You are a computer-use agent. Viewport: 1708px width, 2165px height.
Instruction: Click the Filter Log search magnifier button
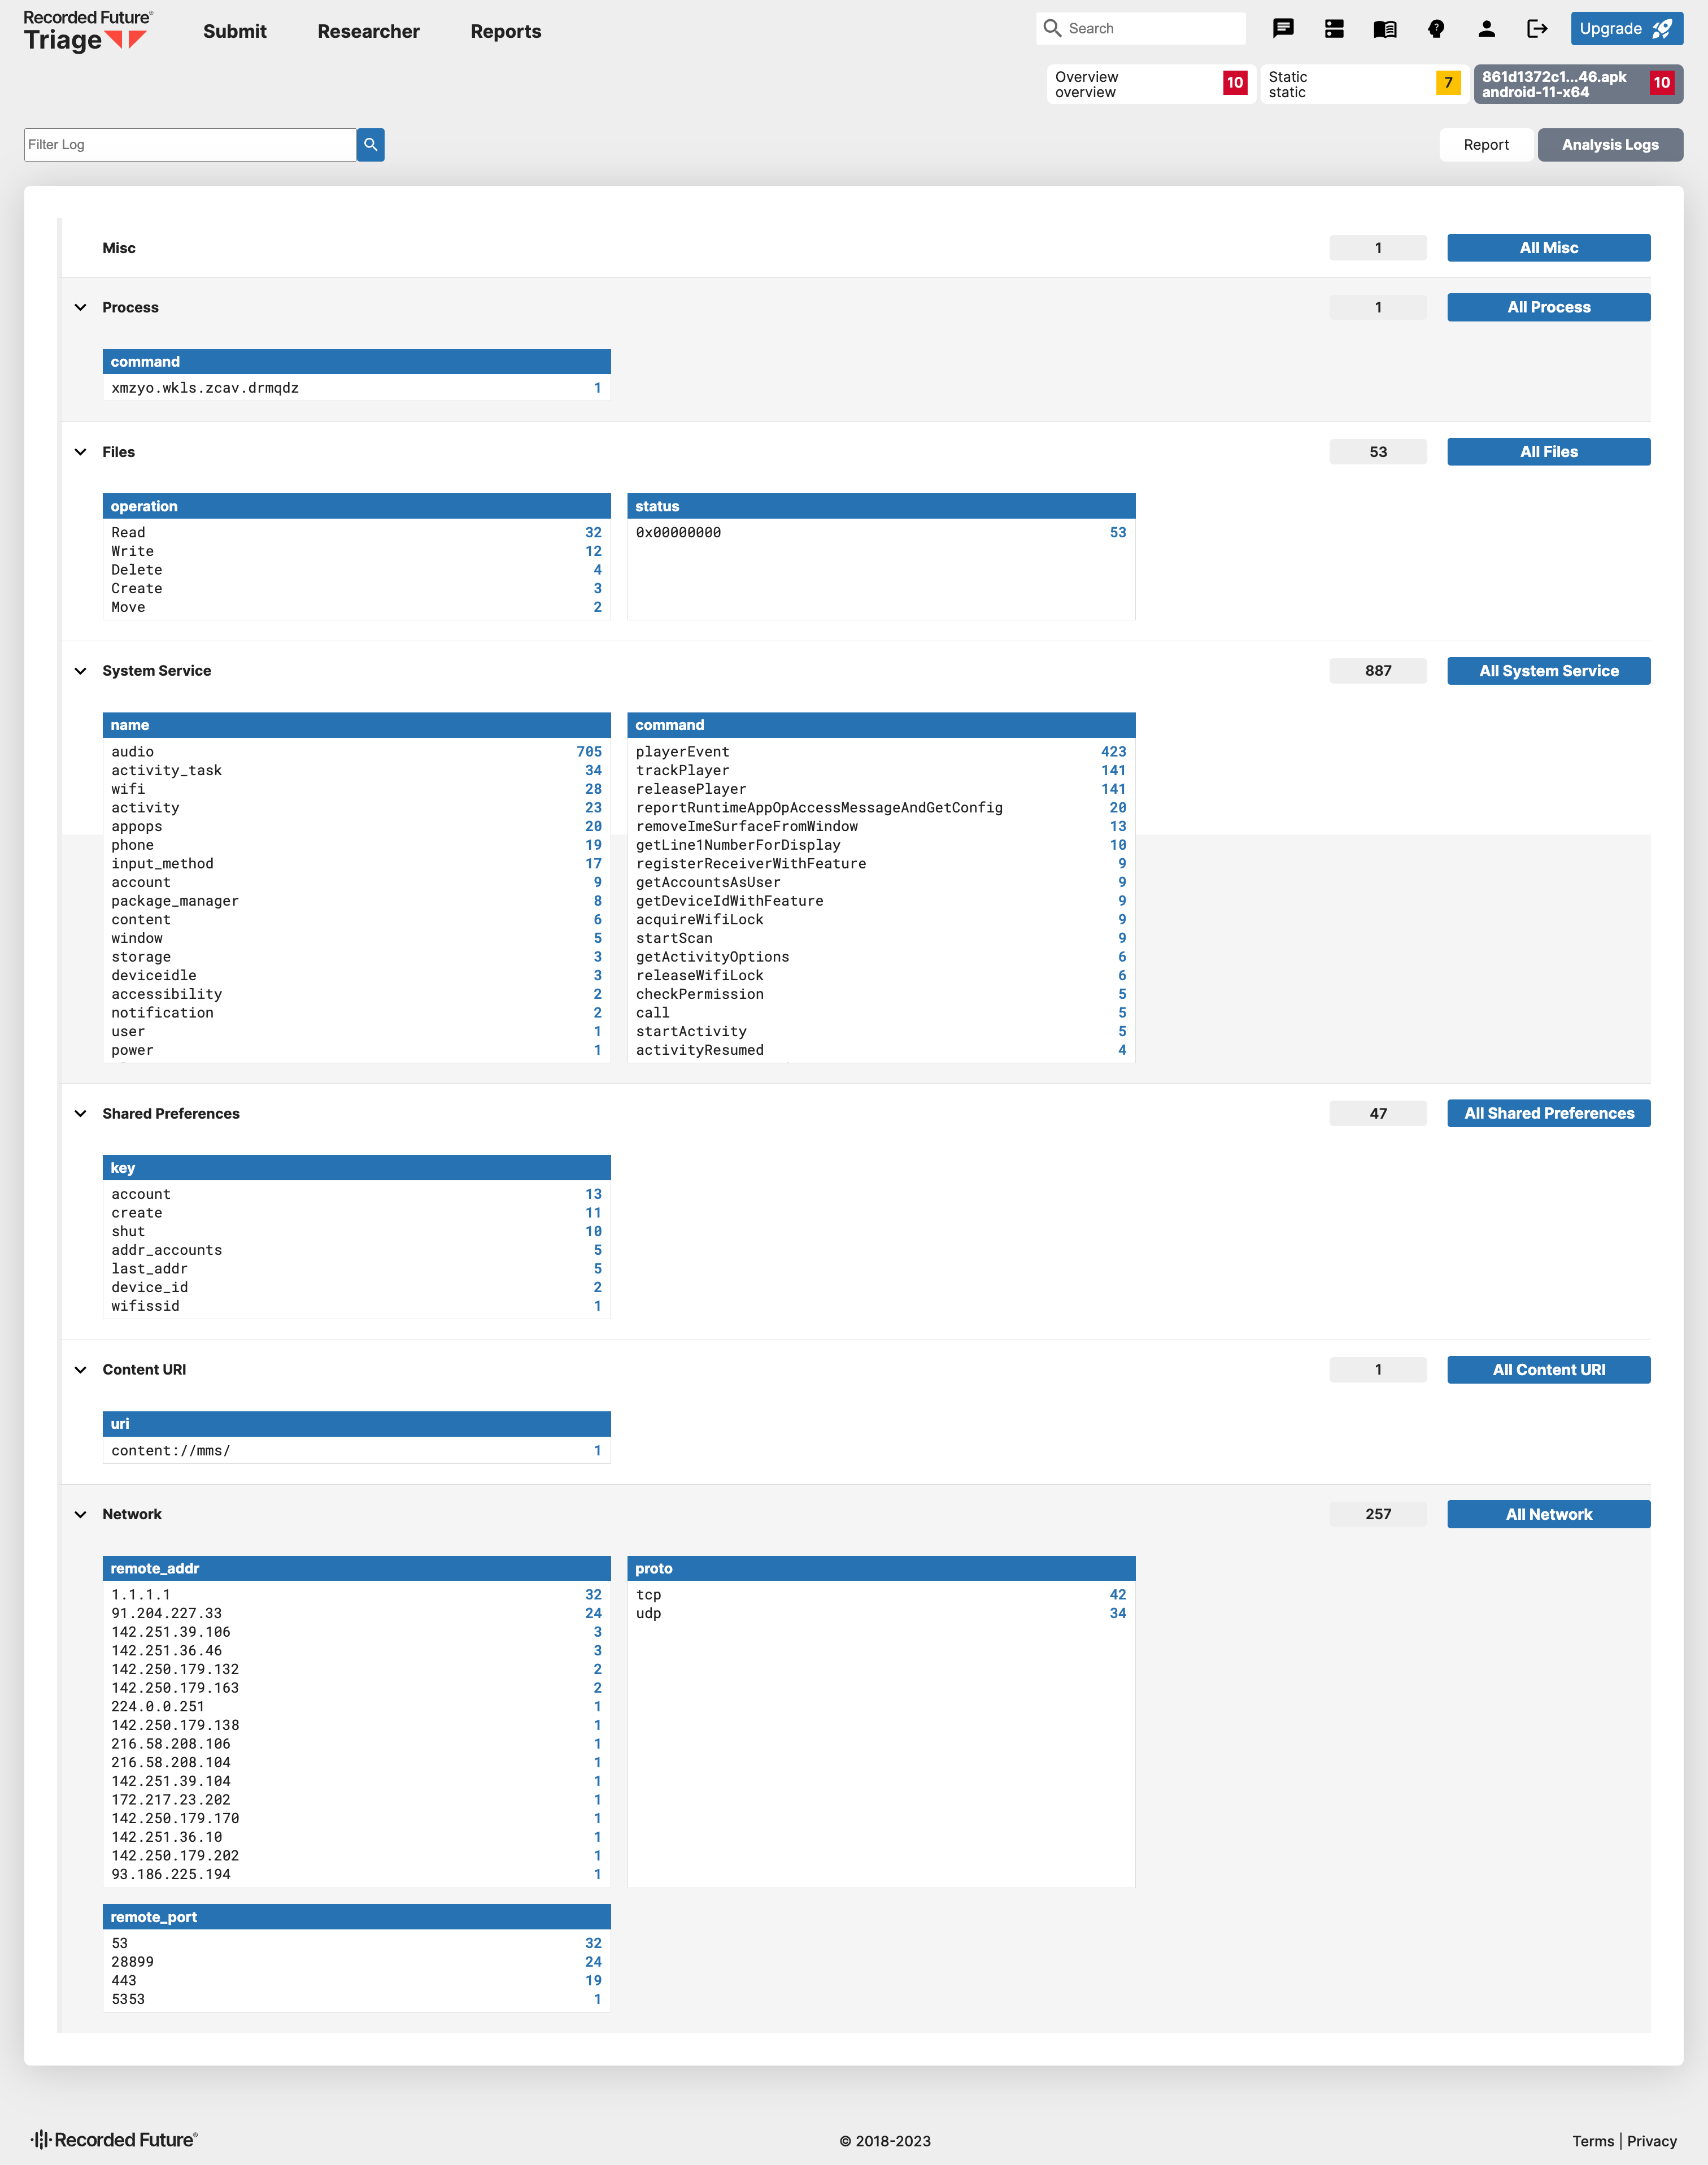click(371, 145)
